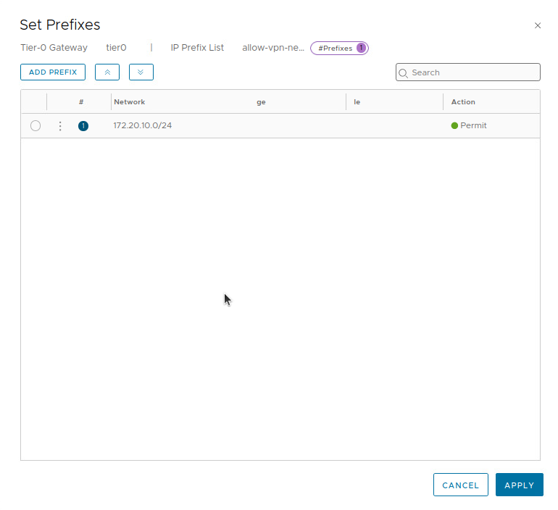The width and height of the screenshot is (558, 510).
Task: Open the three-dot actions menu for prefix row
Action: [x=60, y=126]
